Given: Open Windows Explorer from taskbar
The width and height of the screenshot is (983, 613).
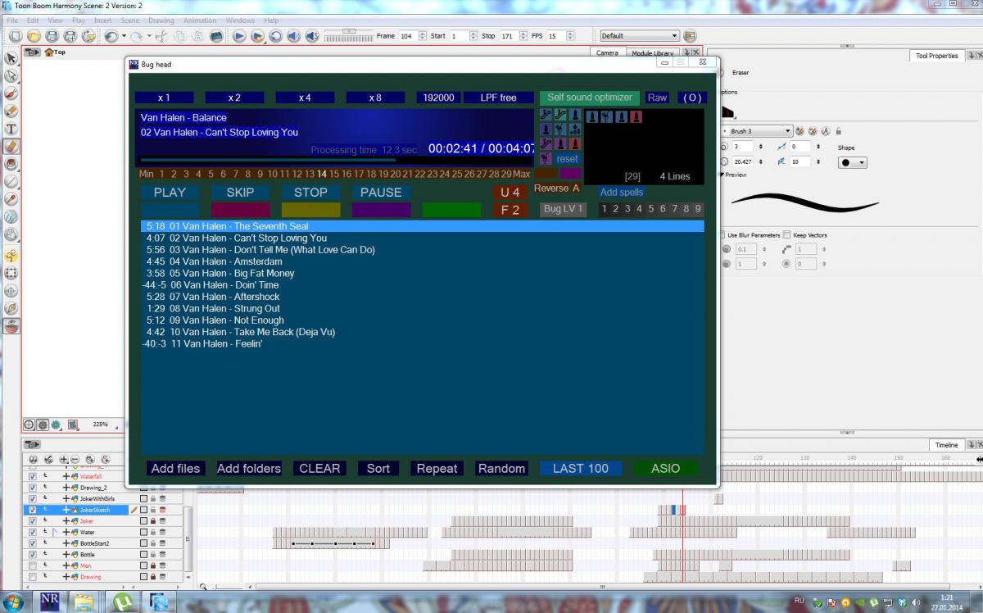Looking at the screenshot, I should coord(86,602).
